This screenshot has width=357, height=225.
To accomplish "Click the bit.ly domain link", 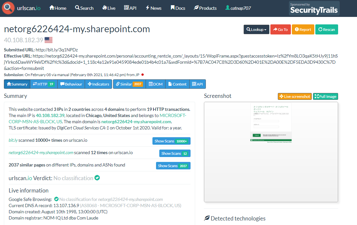I will 13,140.
